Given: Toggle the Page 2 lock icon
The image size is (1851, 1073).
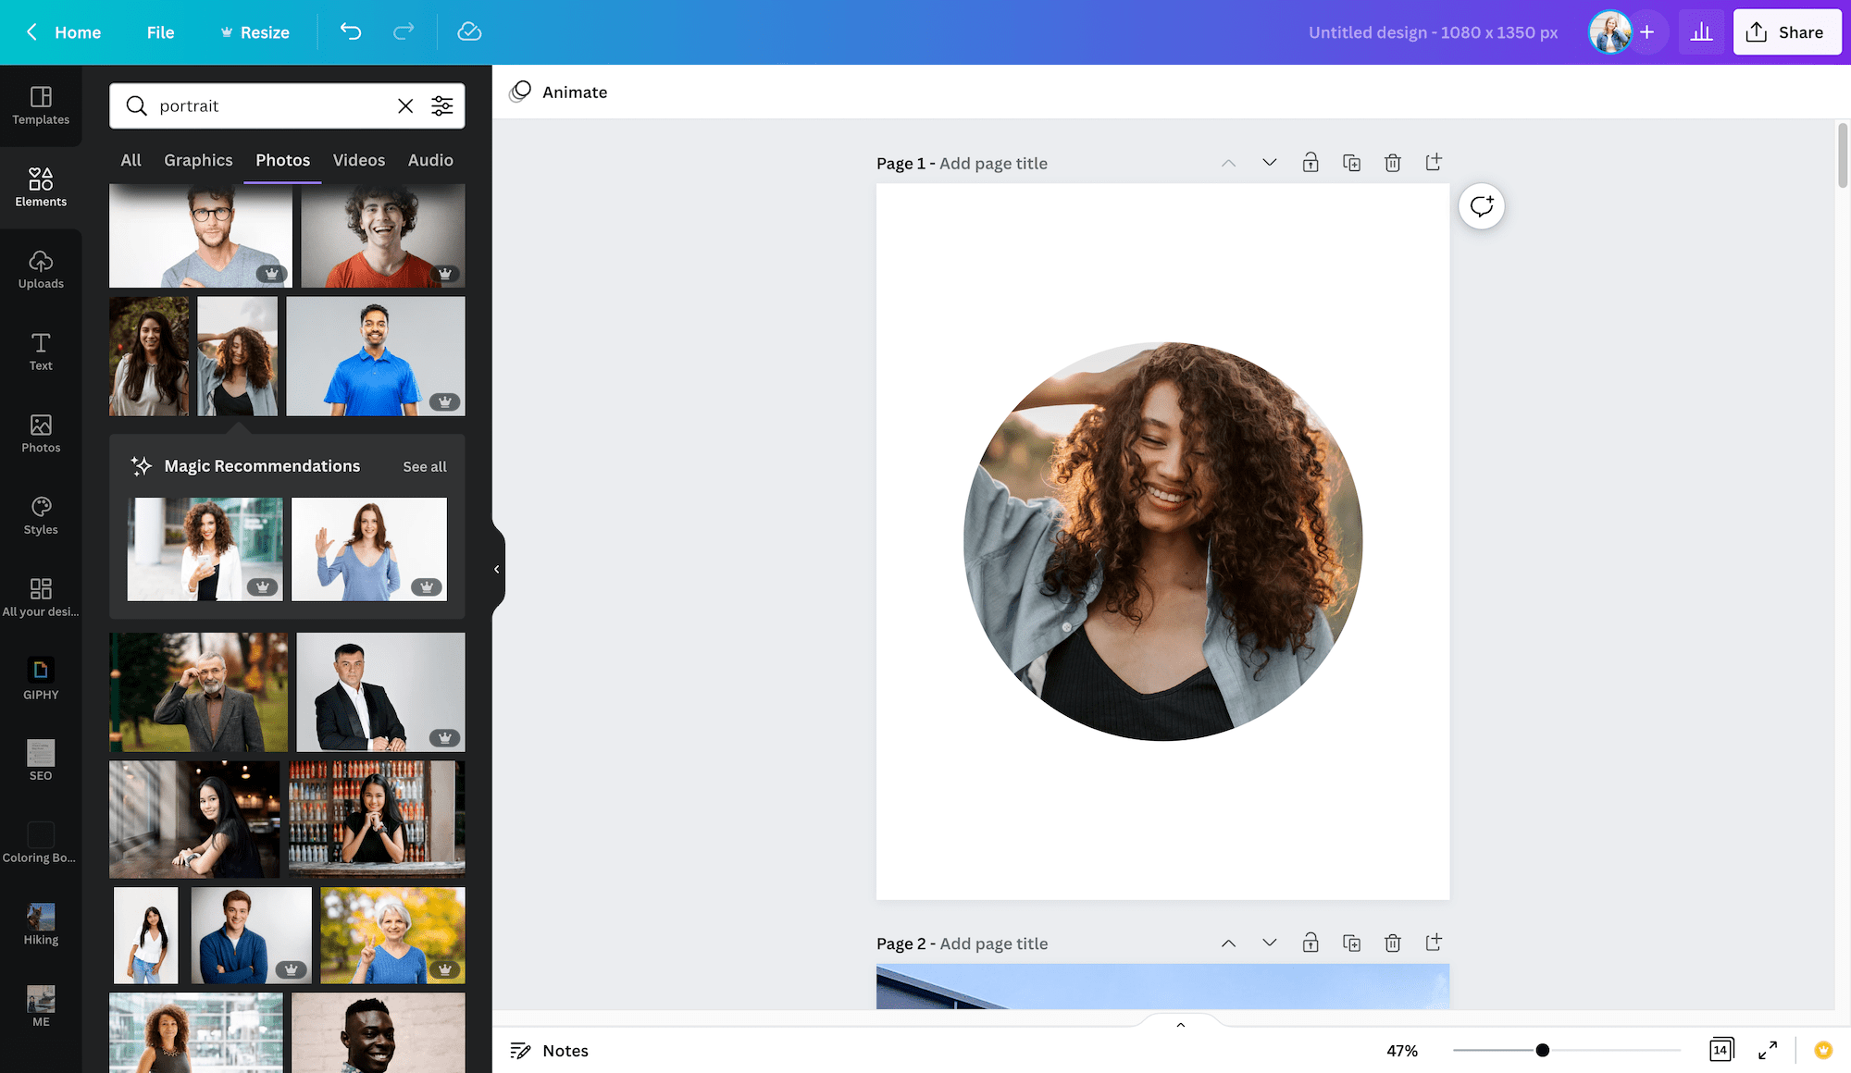Looking at the screenshot, I should (x=1311, y=943).
